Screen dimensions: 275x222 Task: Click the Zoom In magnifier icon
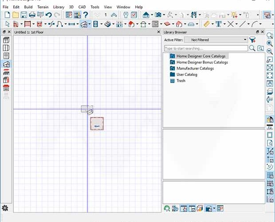click(270, 44)
